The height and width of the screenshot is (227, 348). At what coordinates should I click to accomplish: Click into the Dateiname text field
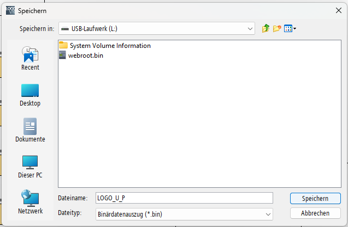183,199
